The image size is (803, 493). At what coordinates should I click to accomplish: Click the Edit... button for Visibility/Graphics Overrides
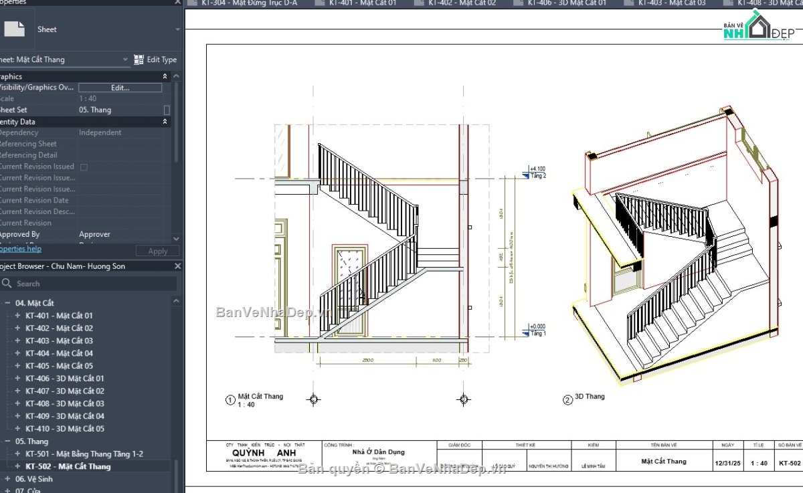pyautogui.click(x=120, y=88)
